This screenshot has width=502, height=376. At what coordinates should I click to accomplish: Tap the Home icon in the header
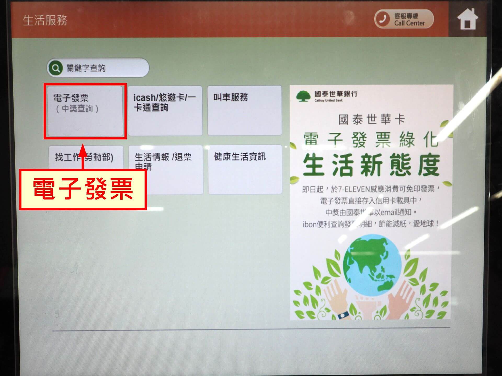[467, 19]
